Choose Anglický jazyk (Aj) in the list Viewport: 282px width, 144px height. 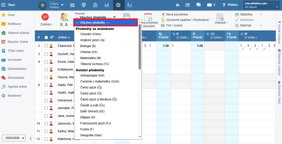point(92,40)
